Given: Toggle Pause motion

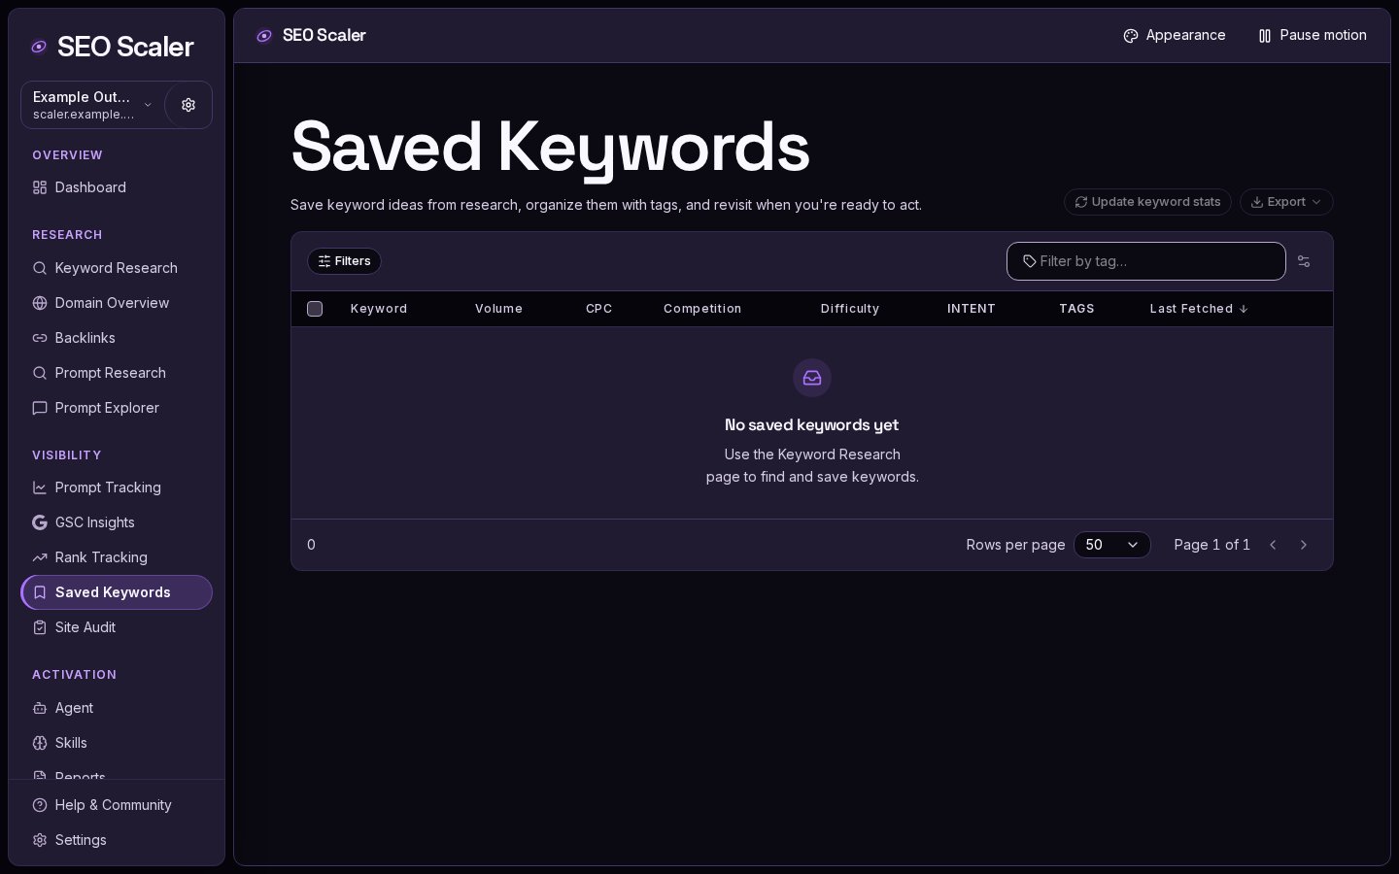Looking at the screenshot, I should click(1313, 36).
